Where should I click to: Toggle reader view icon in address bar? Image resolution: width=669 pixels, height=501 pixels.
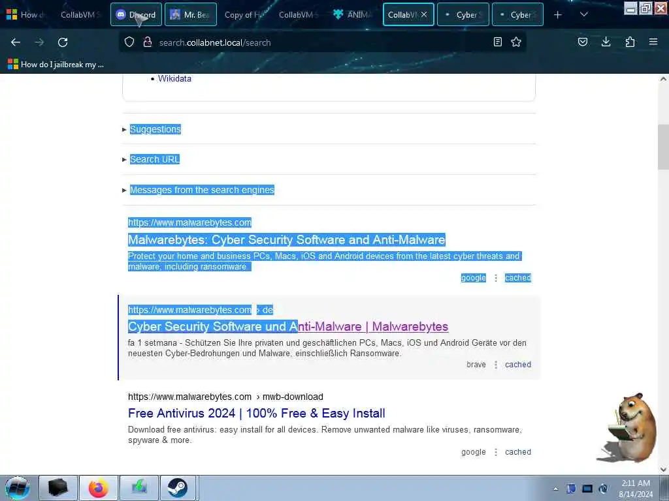pyautogui.click(x=497, y=42)
